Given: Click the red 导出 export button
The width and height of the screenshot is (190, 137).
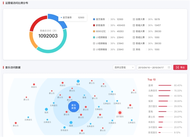Looking at the screenshot, I should [x=180, y=67].
